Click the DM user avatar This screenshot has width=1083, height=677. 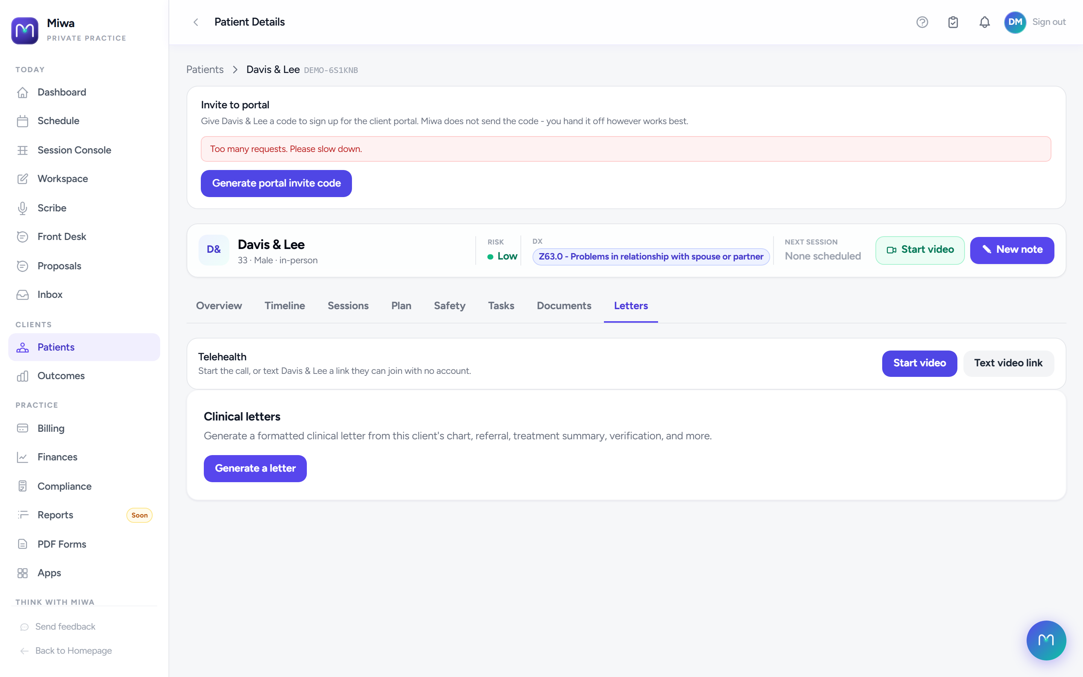pos(1015,22)
